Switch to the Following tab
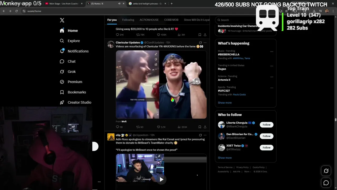Screen dimensions: 337x190 (128, 20)
